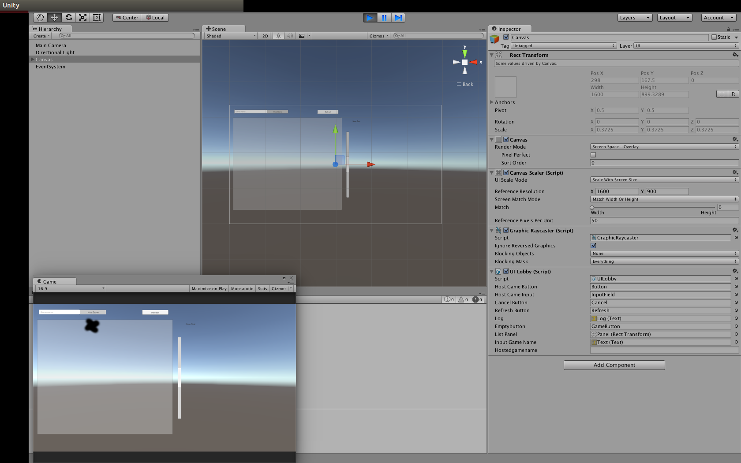The width and height of the screenshot is (741, 463).
Task: Toggle Stats in Game view
Action: point(262,289)
